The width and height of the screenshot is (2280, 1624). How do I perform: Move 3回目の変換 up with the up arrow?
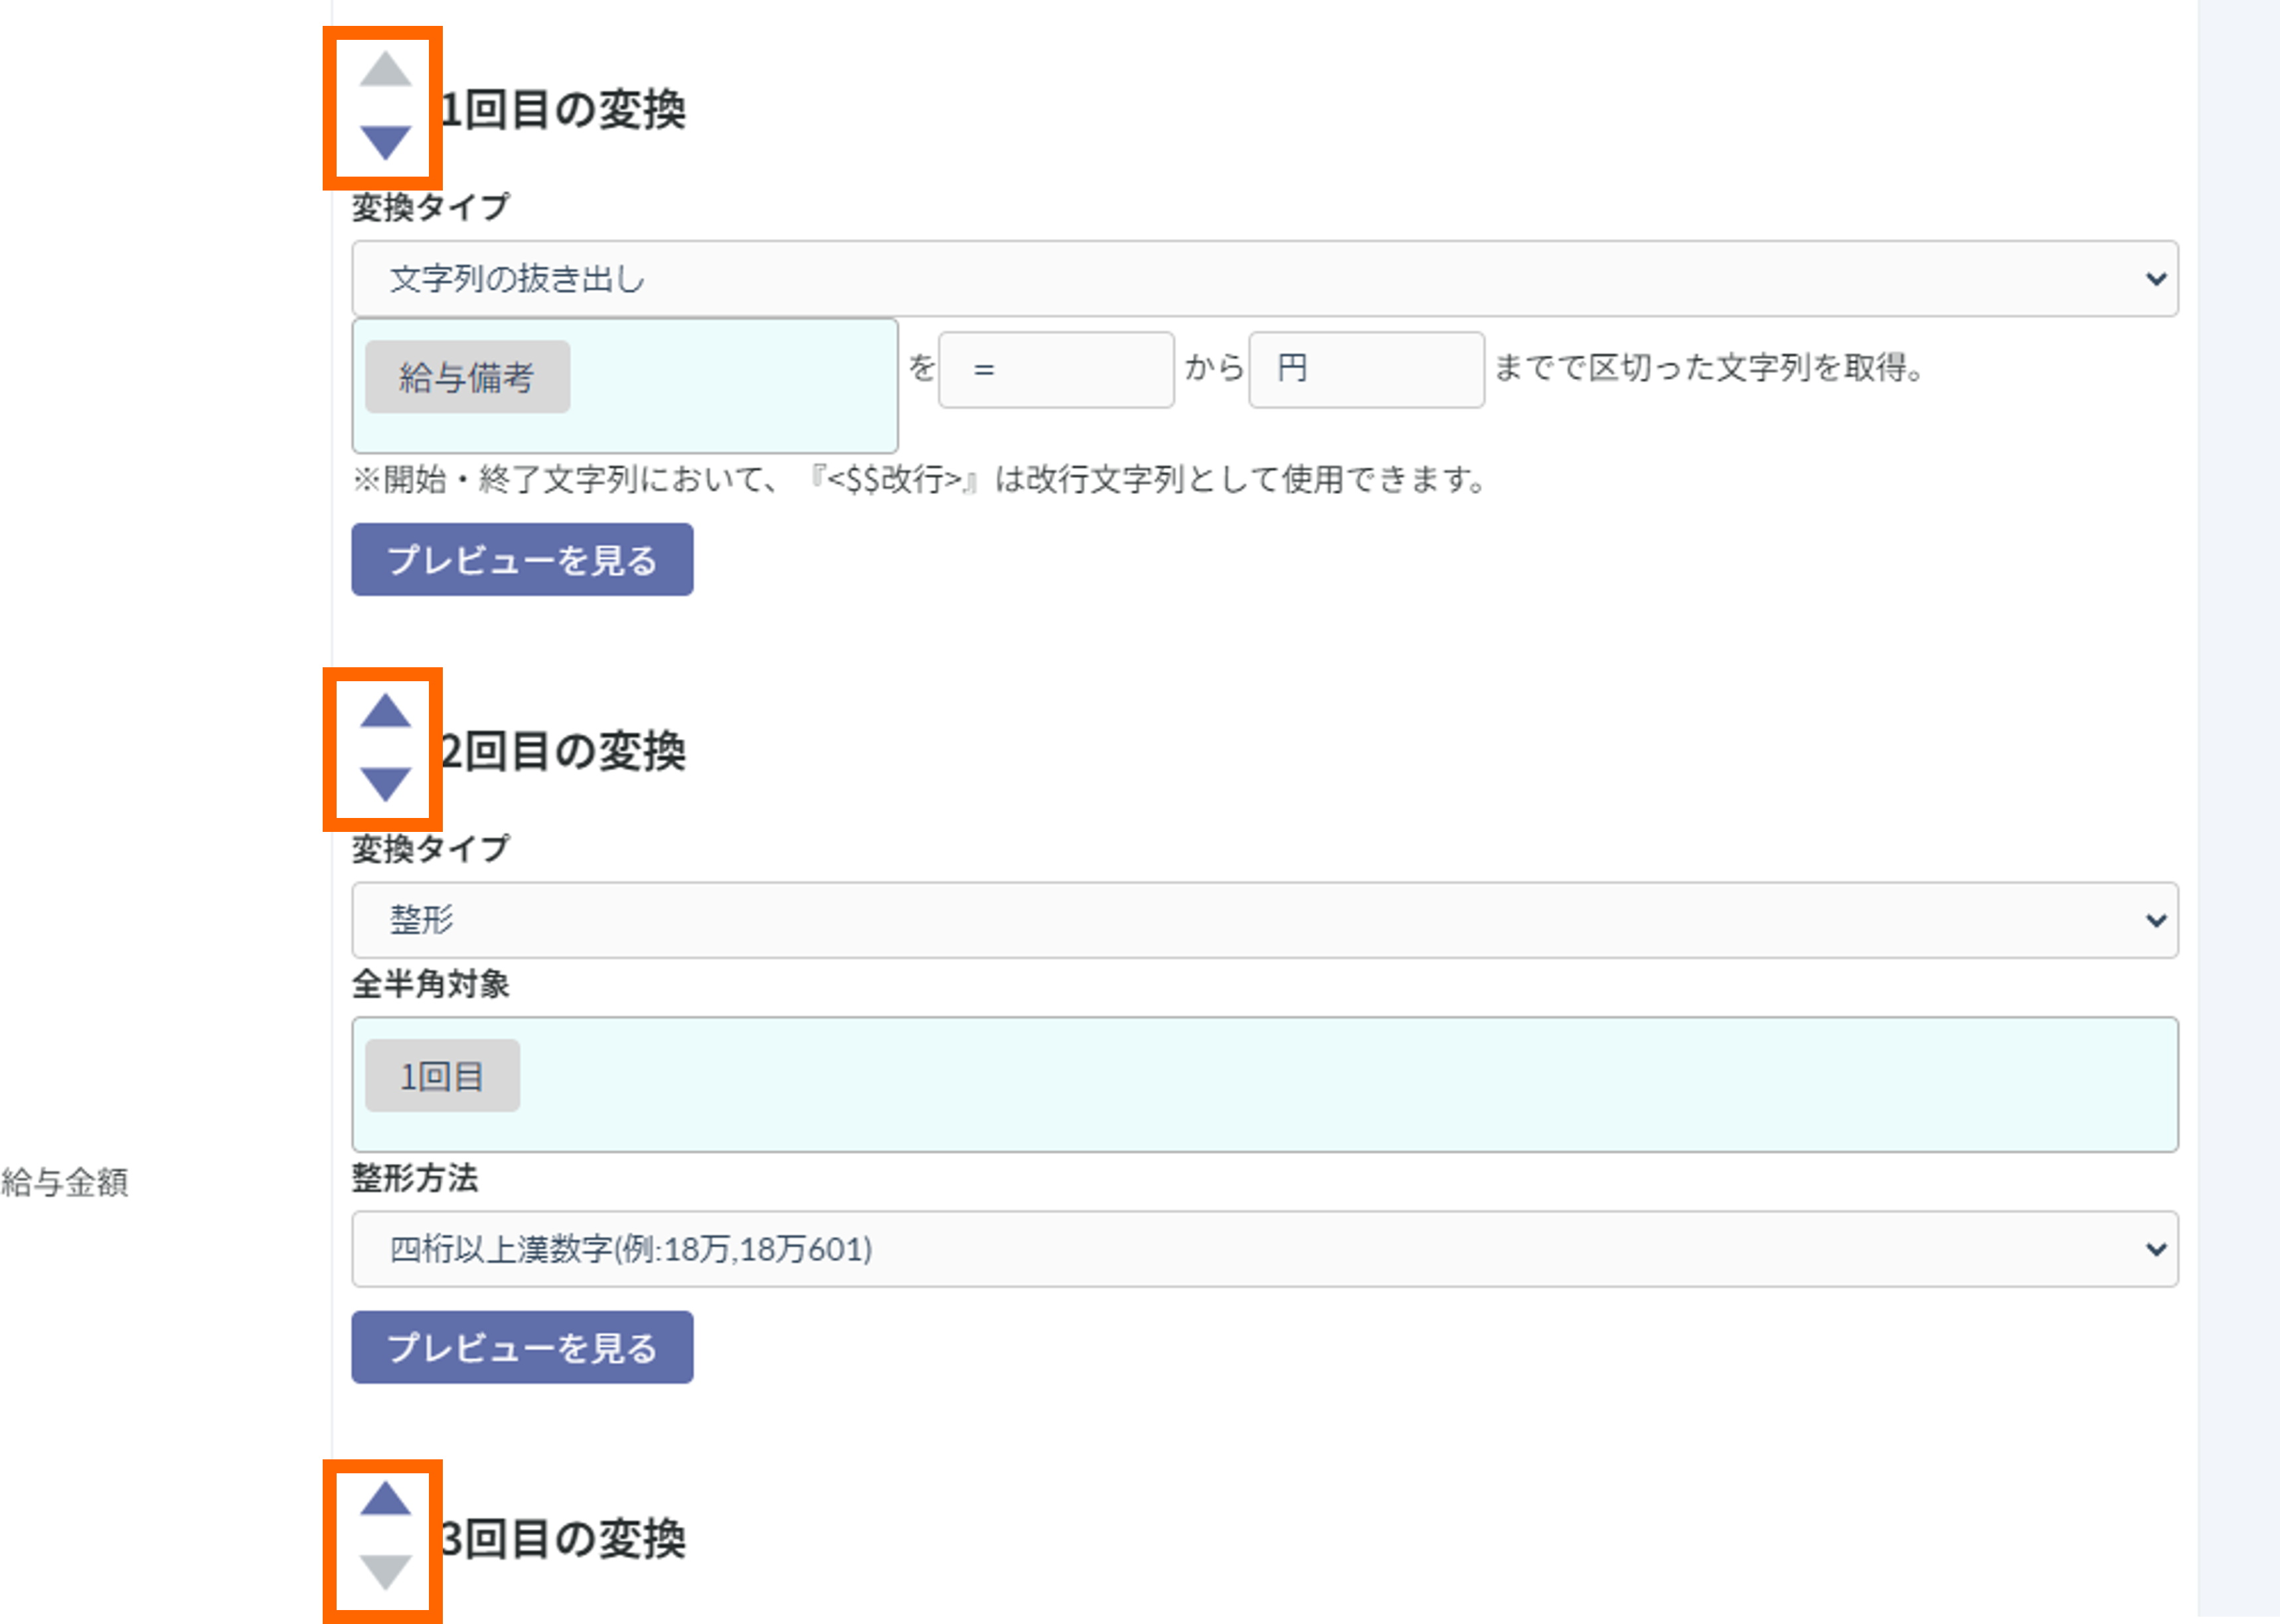(385, 1498)
